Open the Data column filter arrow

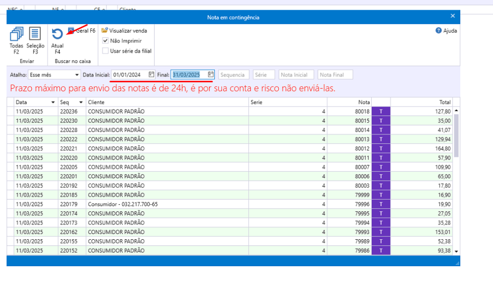(x=52, y=102)
